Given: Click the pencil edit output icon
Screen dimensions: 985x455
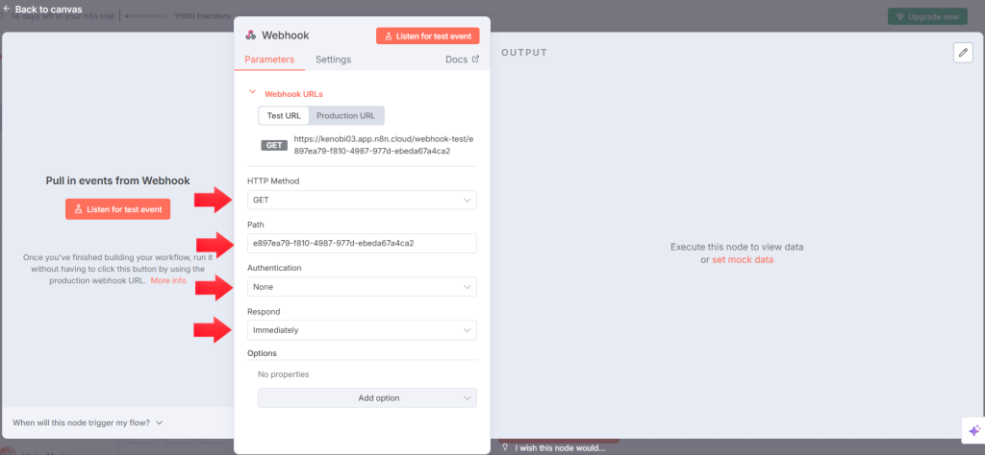Looking at the screenshot, I should point(963,53).
